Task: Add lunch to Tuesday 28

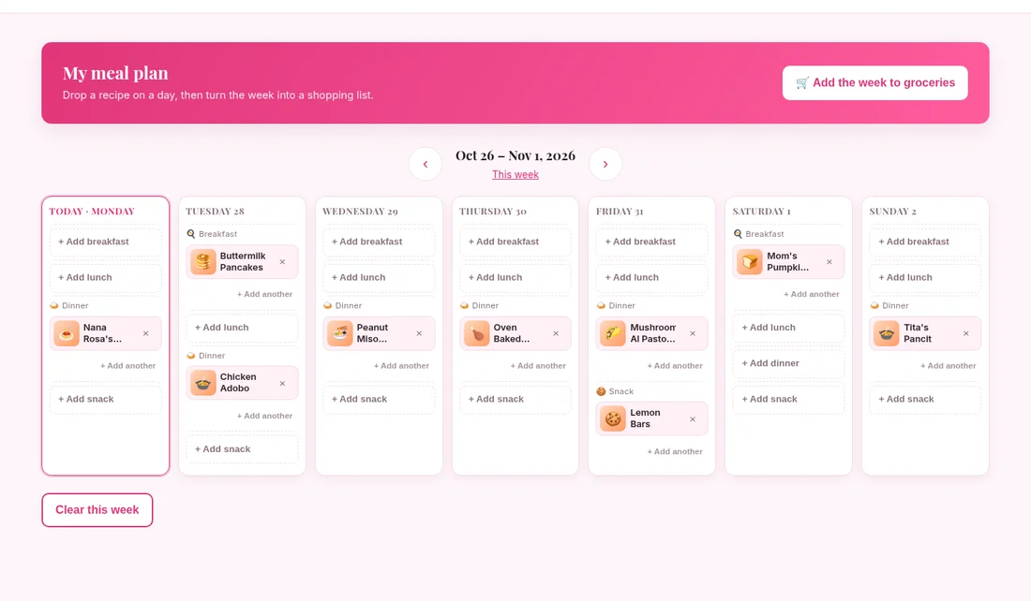Action: 242,327
